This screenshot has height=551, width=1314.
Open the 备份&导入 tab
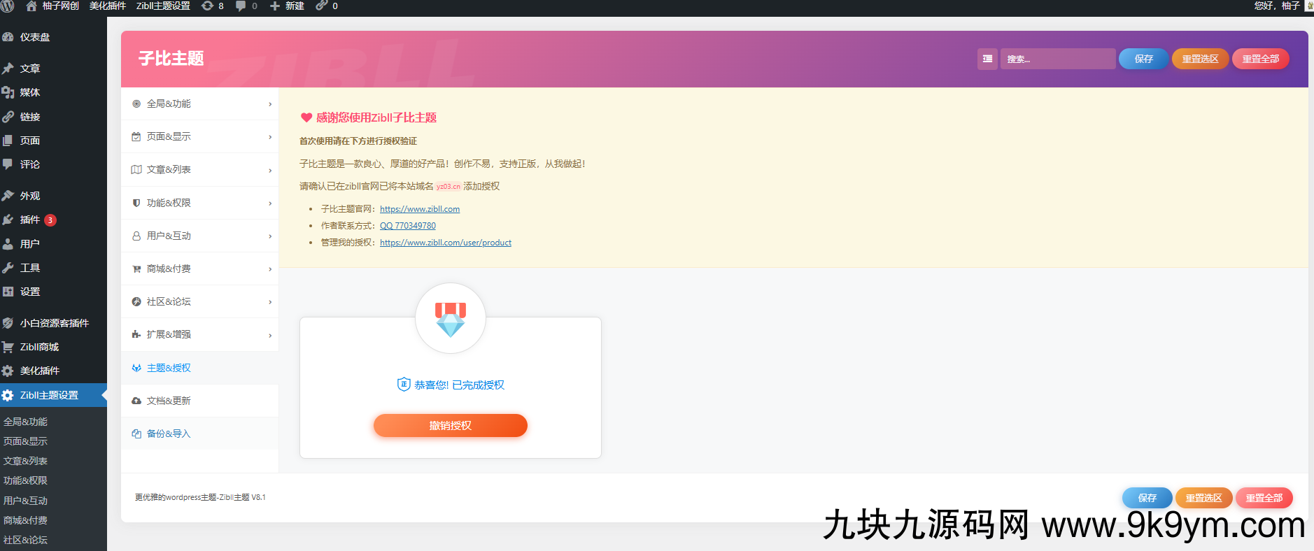[199, 434]
